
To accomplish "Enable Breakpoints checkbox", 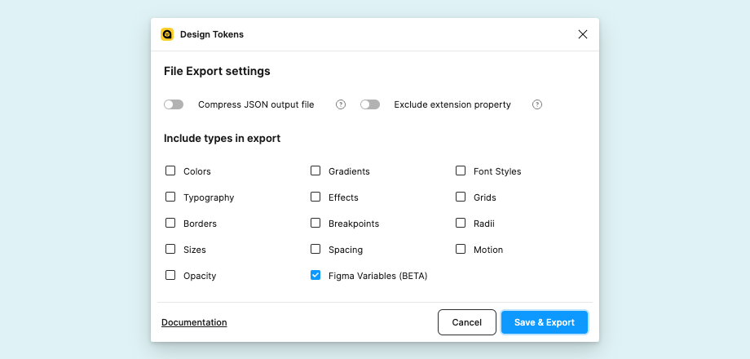I will click(x=315, y=224).
